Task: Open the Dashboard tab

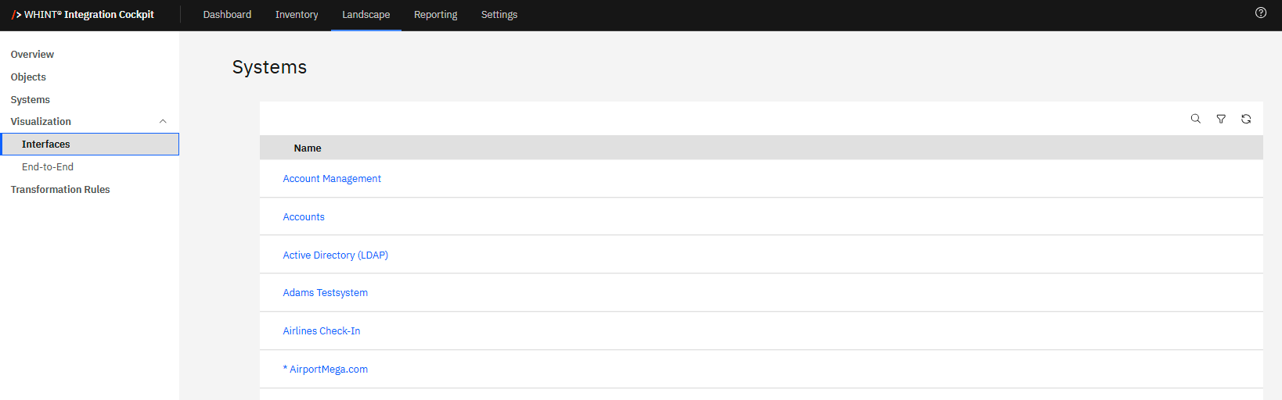Action: pos(227,15)
